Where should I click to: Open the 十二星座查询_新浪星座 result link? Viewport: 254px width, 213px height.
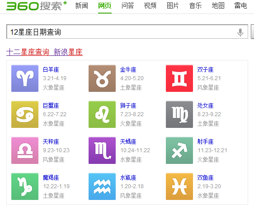pyautogui.click(x=44, y=52)
